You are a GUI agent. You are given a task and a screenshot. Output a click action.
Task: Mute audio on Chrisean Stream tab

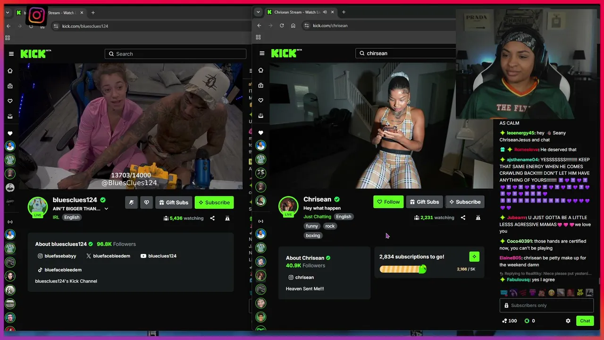[x=325, y=12]
